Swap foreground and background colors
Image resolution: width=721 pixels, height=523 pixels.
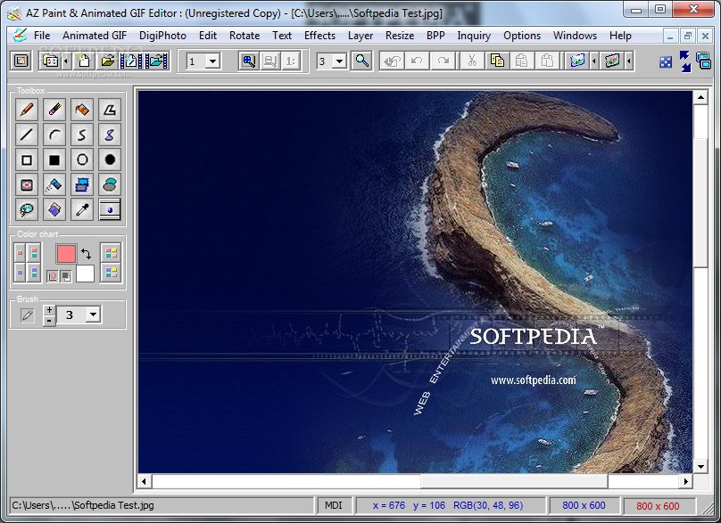coord(87,253)
